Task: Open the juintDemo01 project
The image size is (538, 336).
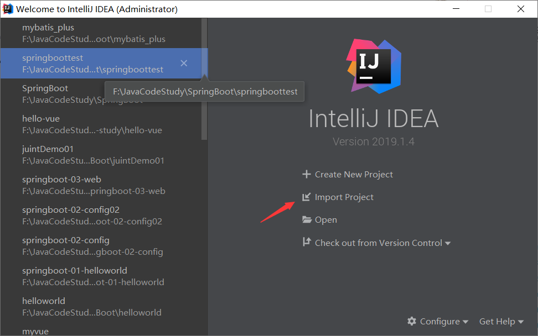Action: [94, 155]
